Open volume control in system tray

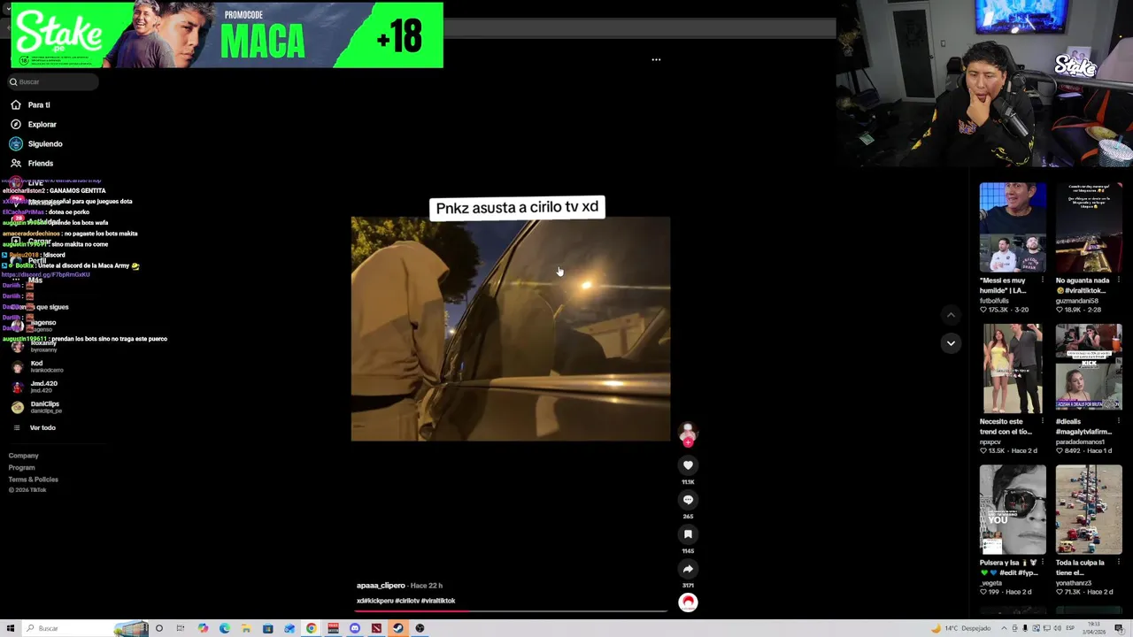[x=1057, y=628]
